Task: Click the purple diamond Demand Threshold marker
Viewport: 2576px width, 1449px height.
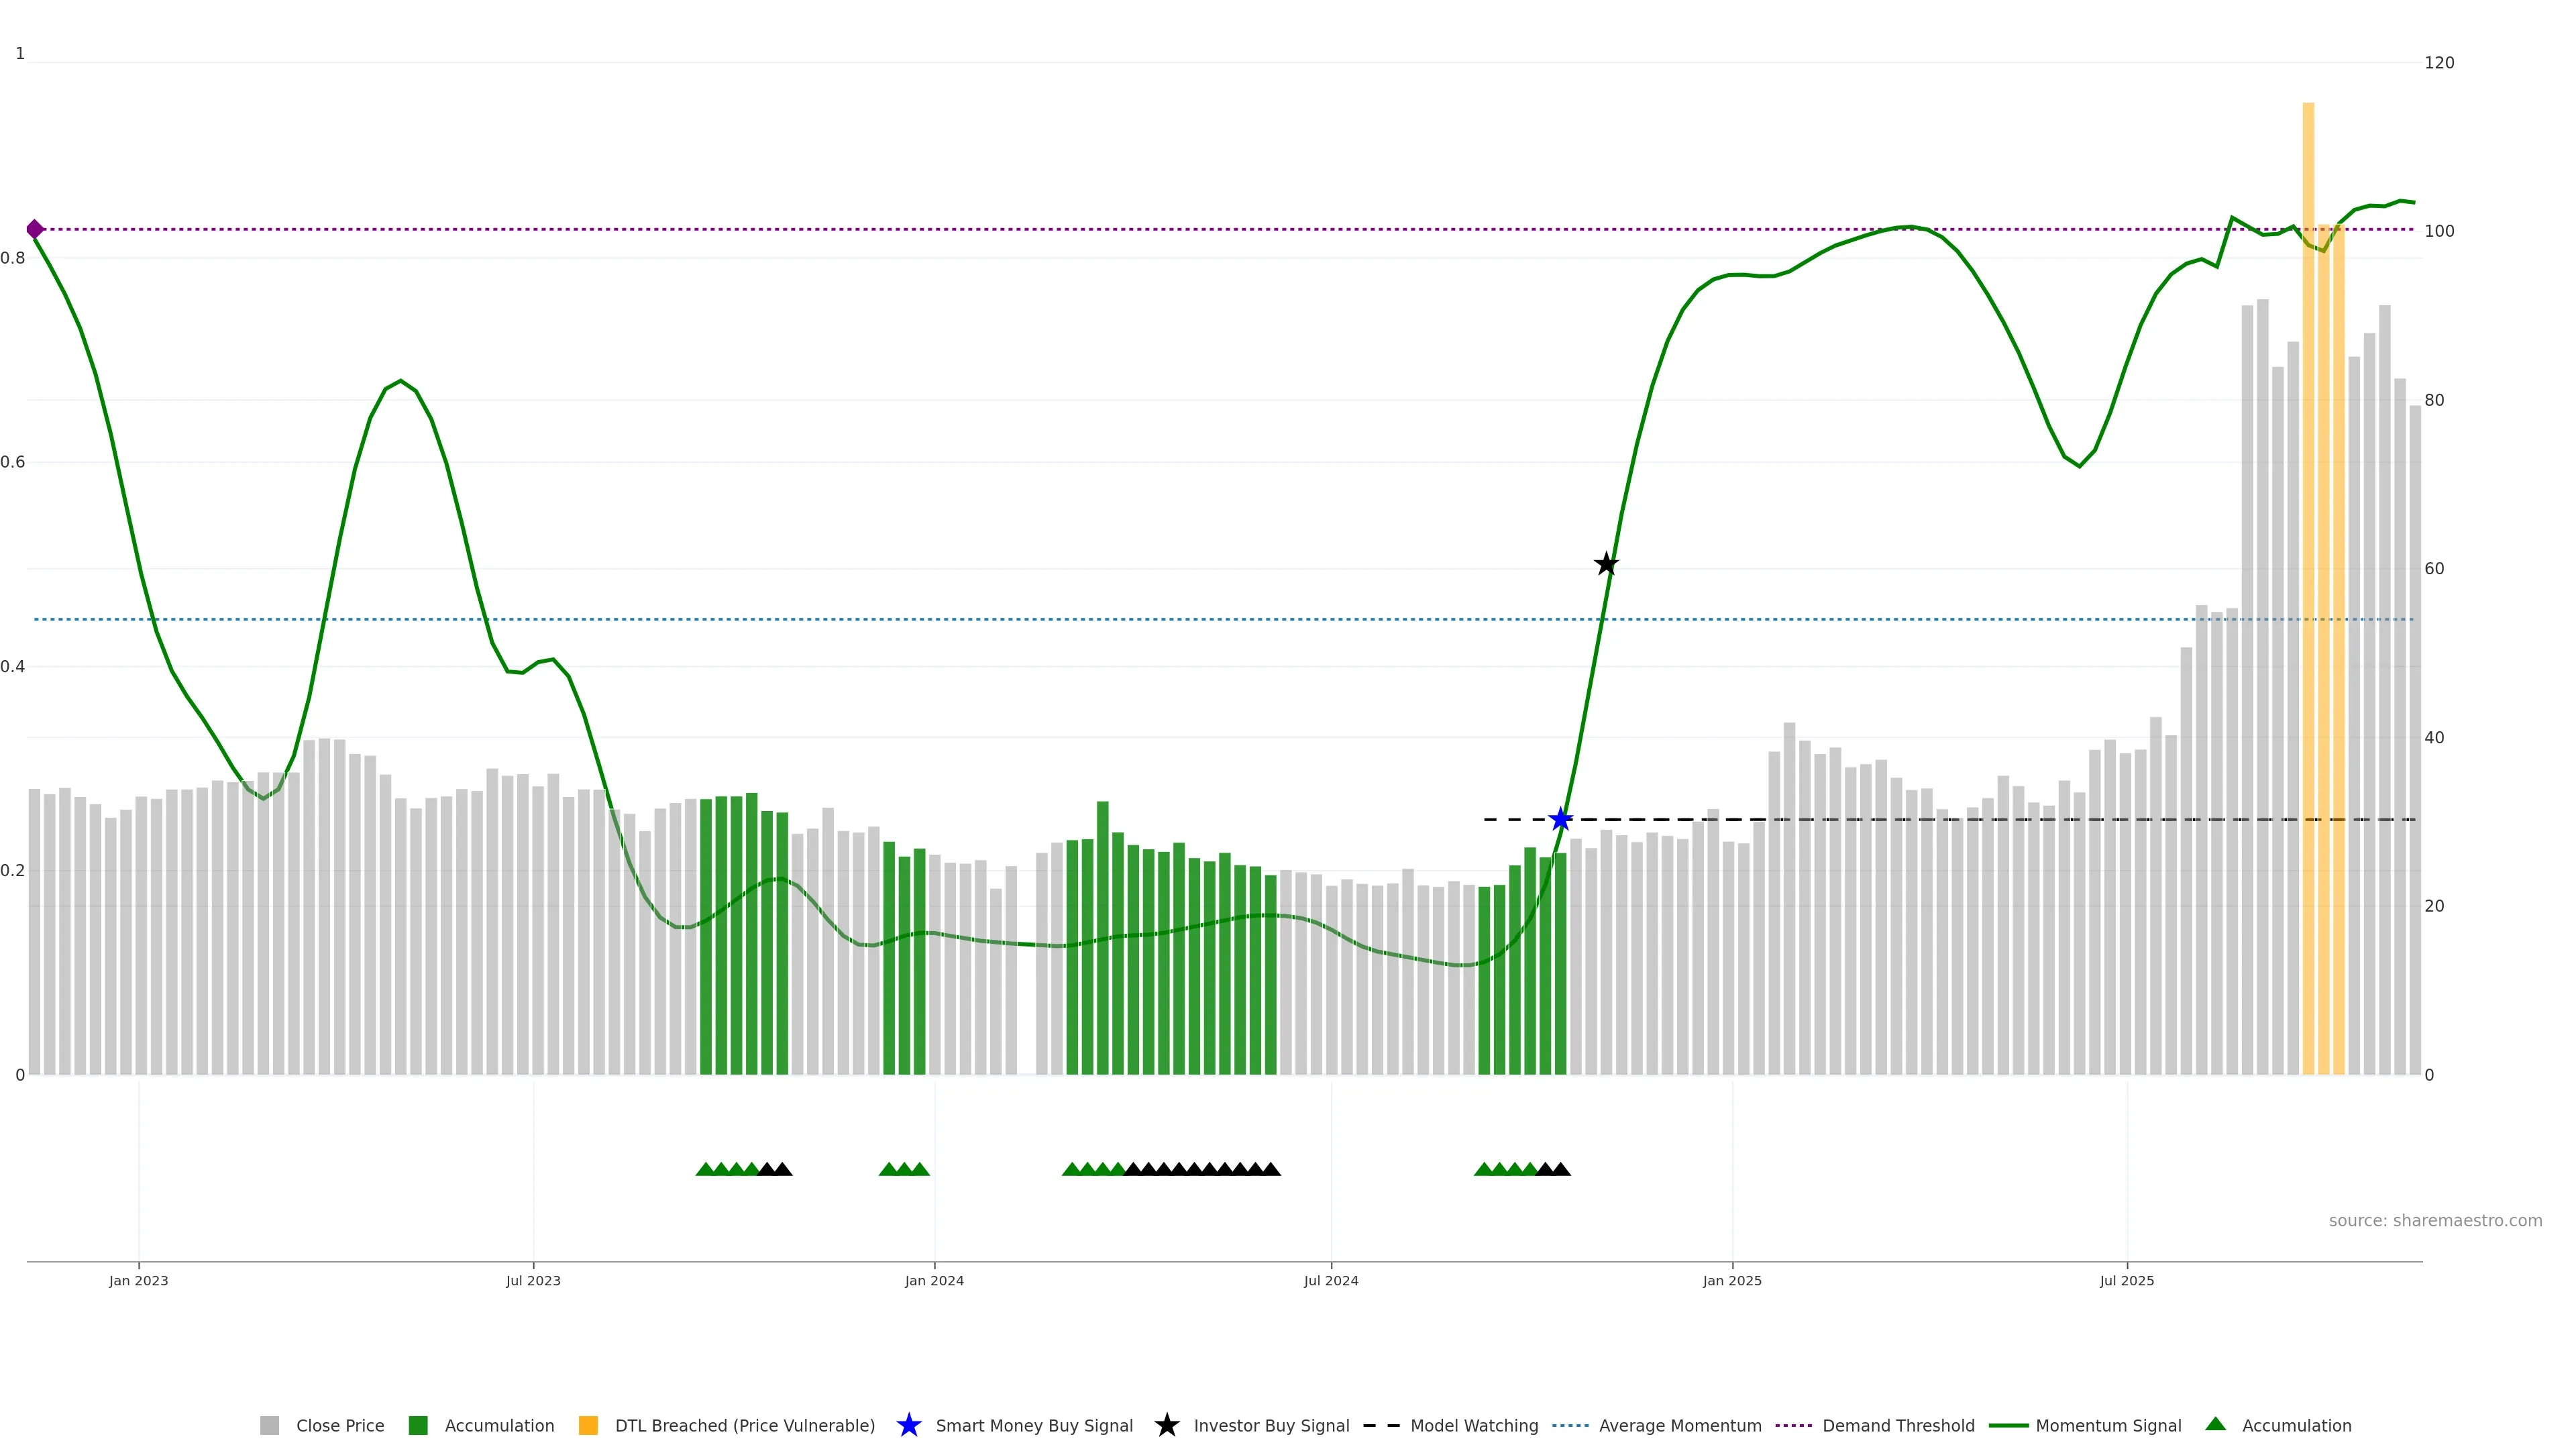Action: point(35,229)
